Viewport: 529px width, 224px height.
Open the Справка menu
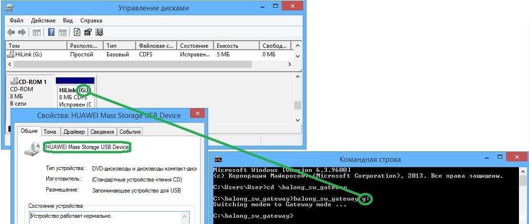point(91,21)
